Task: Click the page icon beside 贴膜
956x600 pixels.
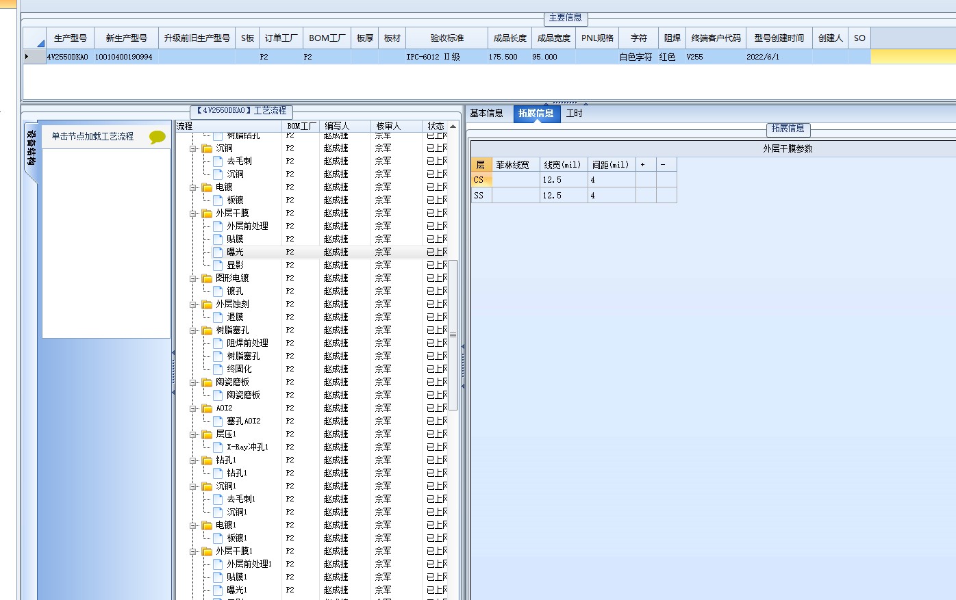Action: tap(218, 239)
